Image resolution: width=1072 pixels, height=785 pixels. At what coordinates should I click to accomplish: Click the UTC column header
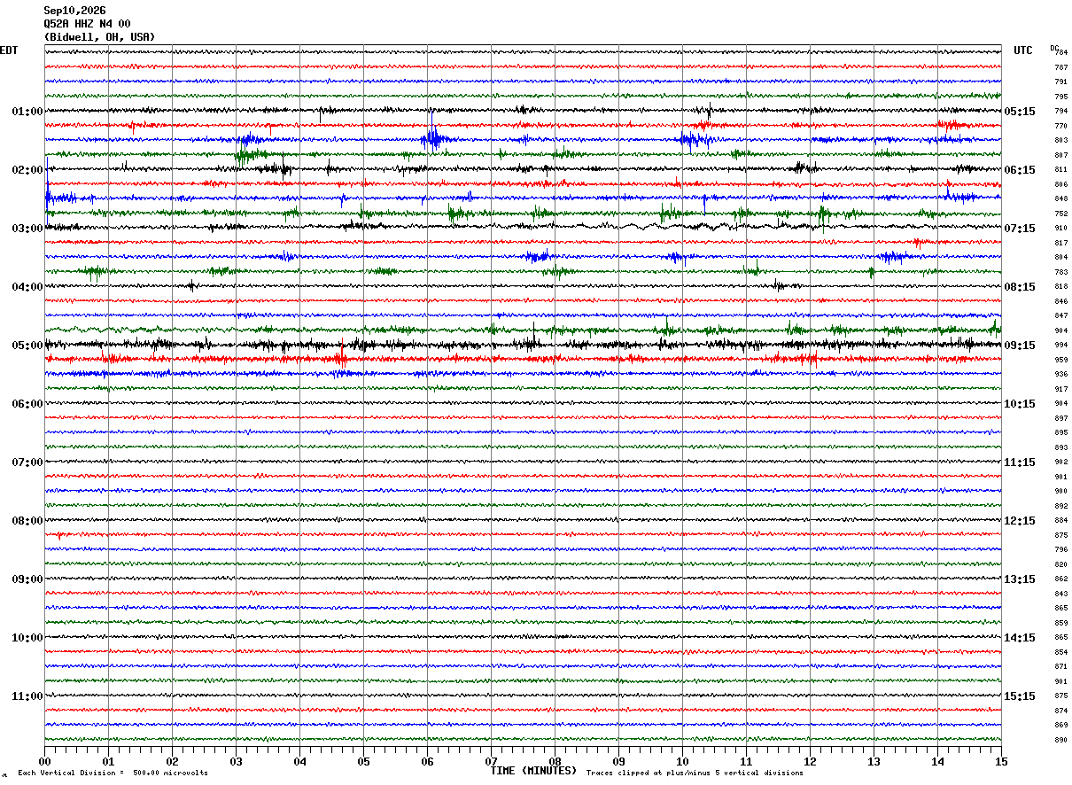pyautogui.click(x=1023, y=51)
